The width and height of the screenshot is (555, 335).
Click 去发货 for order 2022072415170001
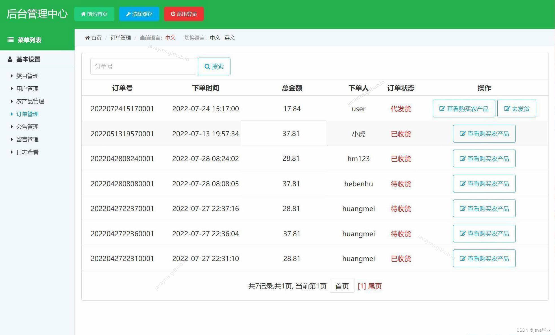(x=517, y=108)
